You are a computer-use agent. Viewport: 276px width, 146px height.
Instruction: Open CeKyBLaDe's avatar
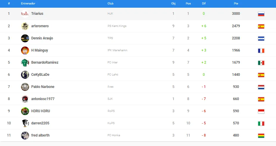pyautogui.click(x=25, y=75)
